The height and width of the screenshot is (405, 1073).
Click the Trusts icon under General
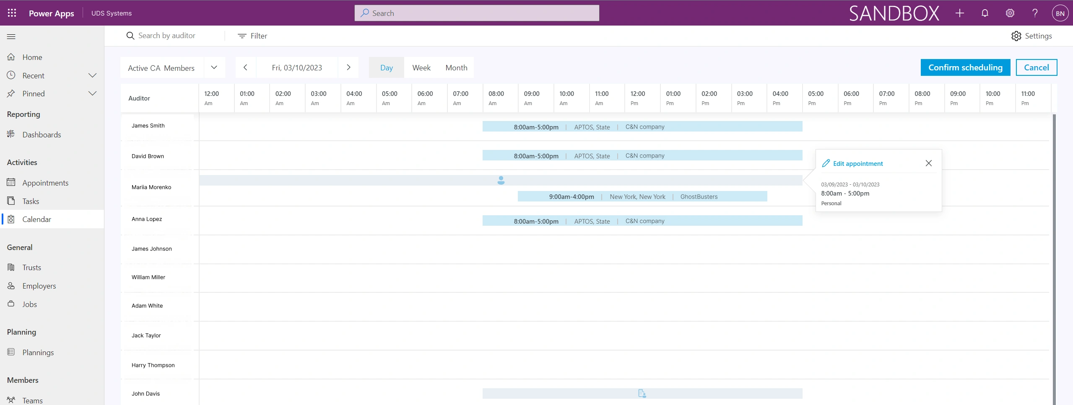tap(11, 267)
